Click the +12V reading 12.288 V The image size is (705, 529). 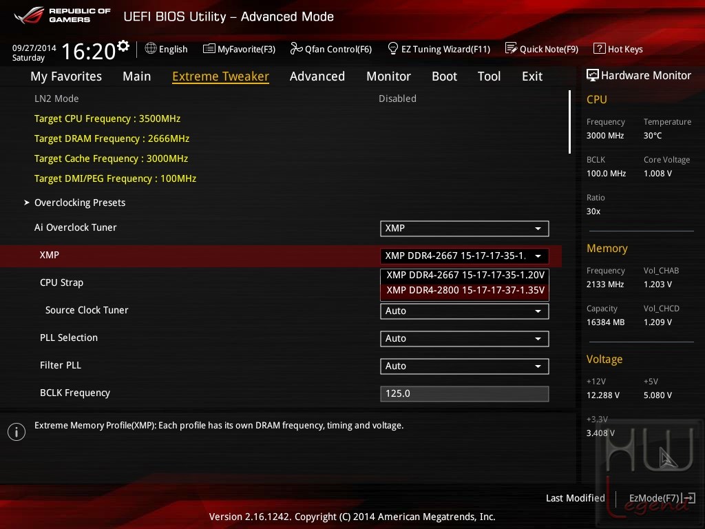point(603,395)
